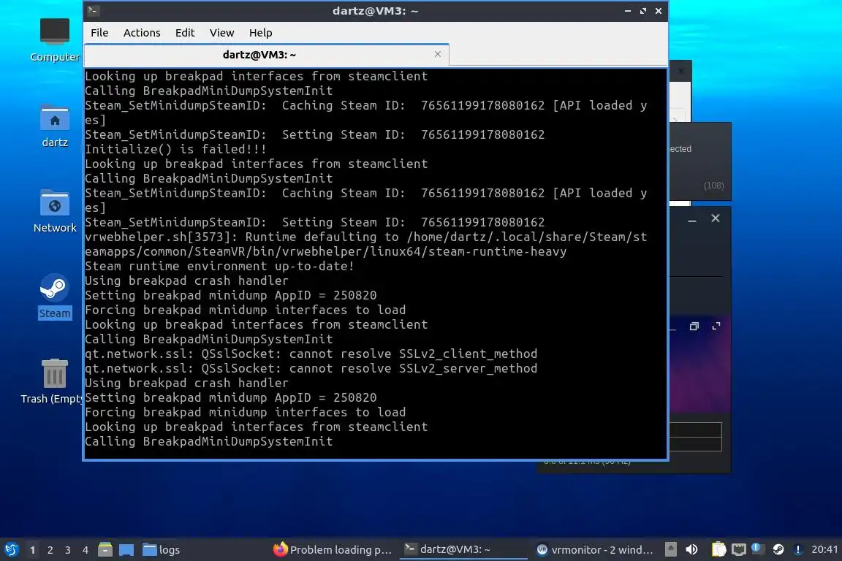The image size is (842, 561).
Task: Close the terminal window
Action: (x=659, y=11)
